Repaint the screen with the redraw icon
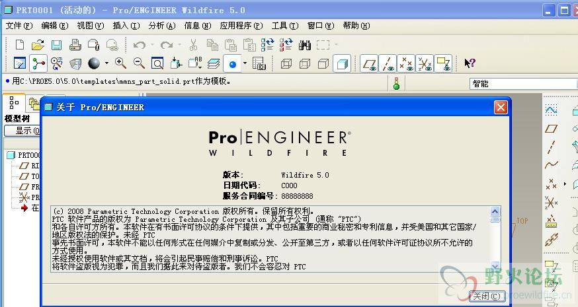 [20, 63]
